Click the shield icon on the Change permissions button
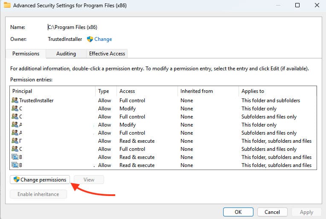 coord(17,180)
